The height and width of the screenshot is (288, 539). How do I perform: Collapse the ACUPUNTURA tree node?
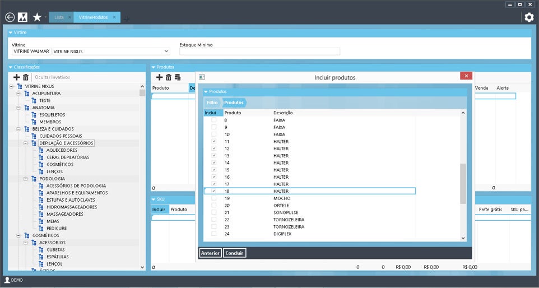pos(18,94)
